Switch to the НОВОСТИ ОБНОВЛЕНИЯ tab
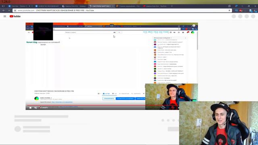This screenshot has width=258, height=145. (x=47, y=6)
